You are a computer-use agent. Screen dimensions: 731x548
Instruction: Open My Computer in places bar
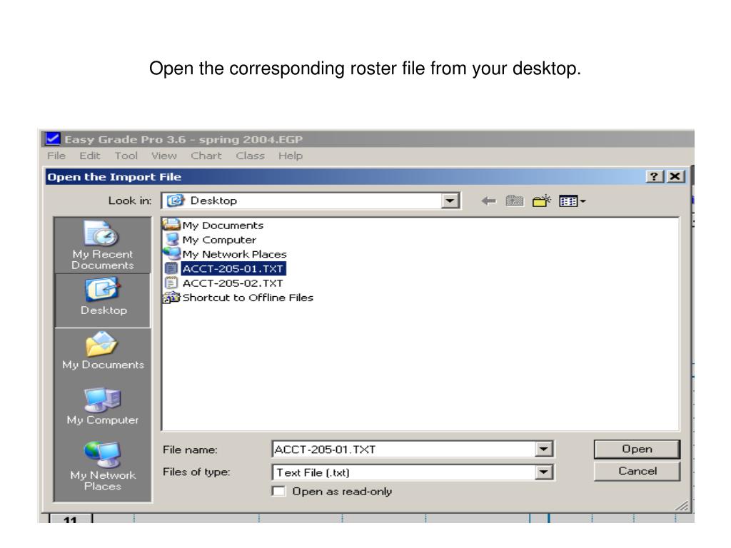(103, 406)
